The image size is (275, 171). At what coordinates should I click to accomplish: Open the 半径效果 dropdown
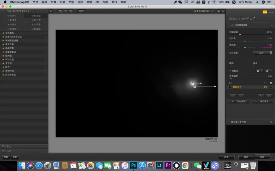point(262,53)
